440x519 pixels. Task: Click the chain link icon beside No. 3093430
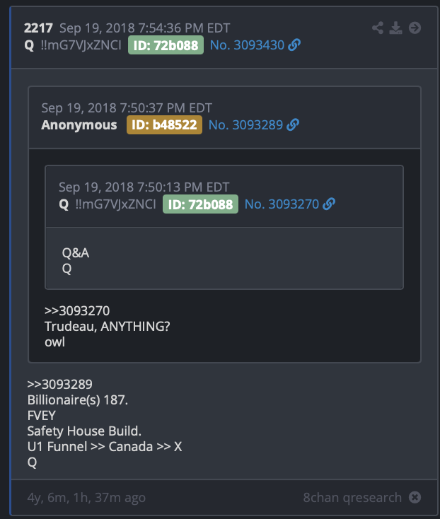294,45
